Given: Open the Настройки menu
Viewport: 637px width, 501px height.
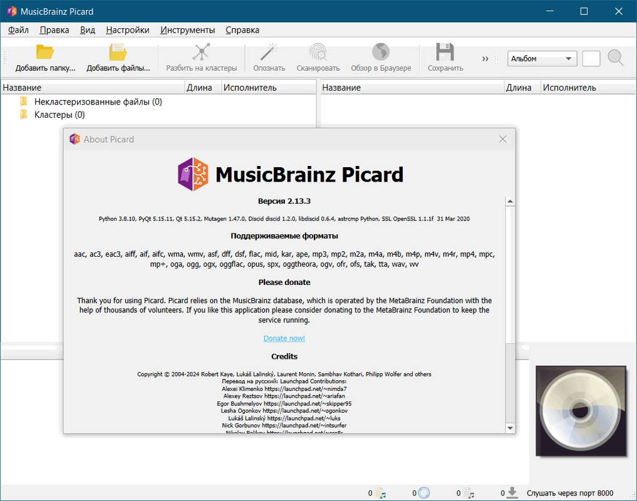Looking at the screenshot, I should 128,30.
